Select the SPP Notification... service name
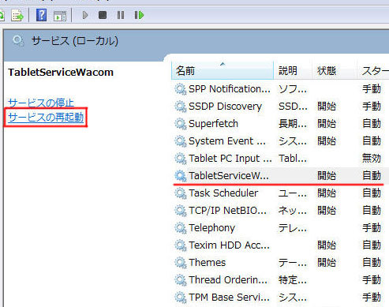This screenshot has width=389, height=307. [x=230, y=89]
